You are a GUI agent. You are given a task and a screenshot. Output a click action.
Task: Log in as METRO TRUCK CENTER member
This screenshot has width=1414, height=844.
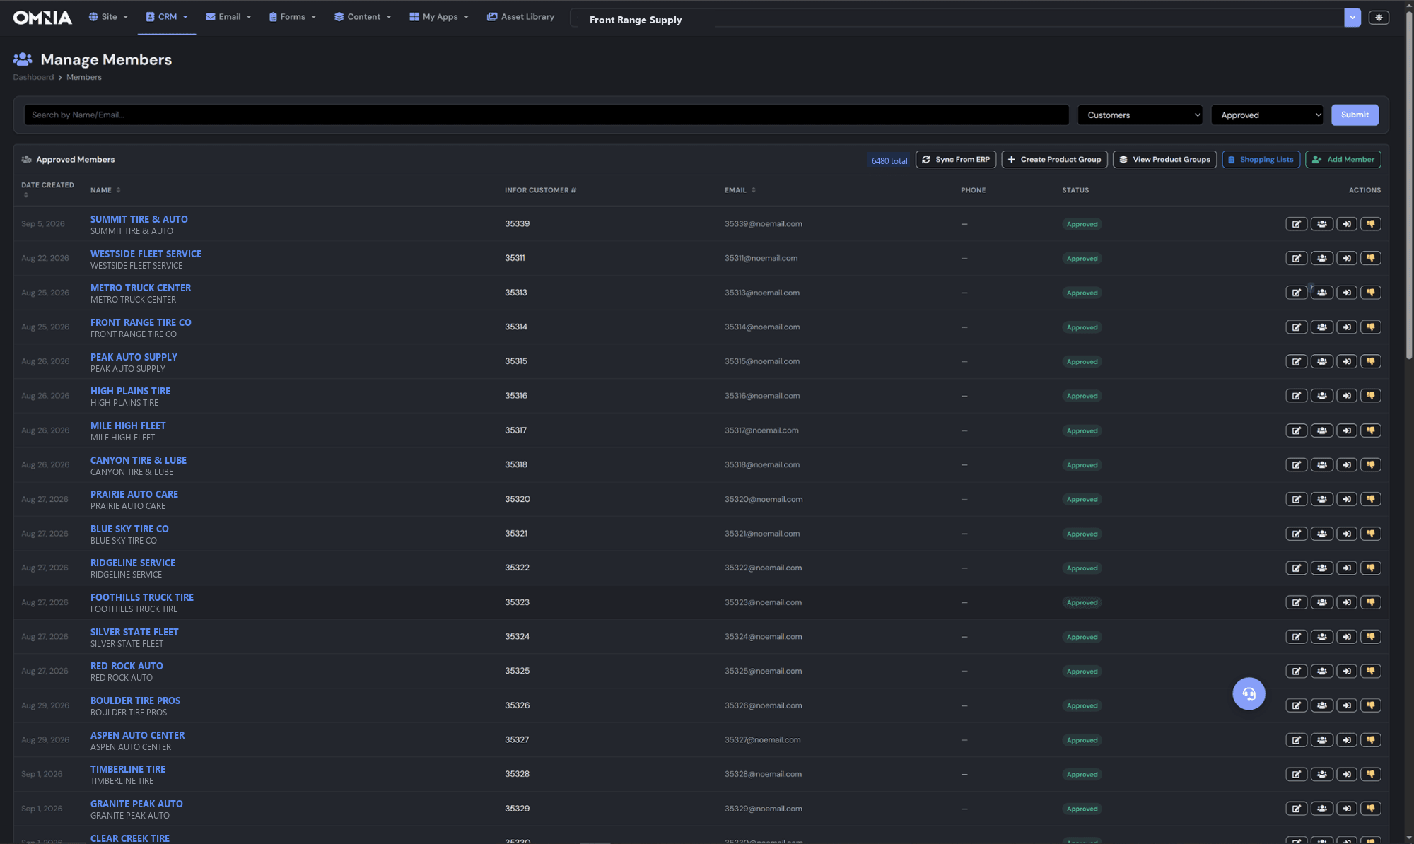[x=1346, y=293]
